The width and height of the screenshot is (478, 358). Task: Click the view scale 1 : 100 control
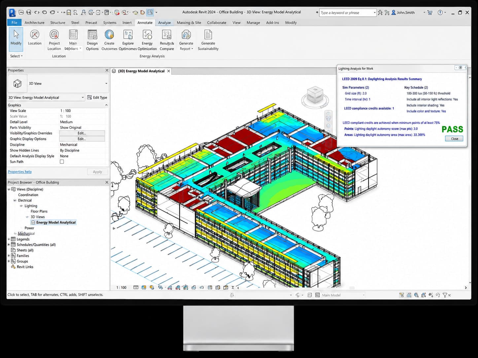tap(121, 288)
